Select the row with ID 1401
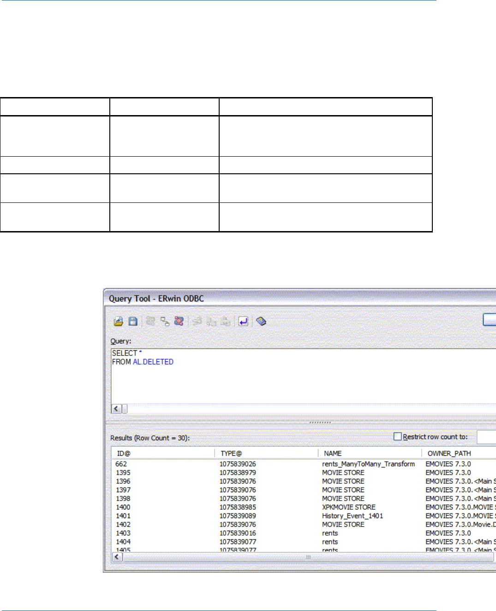Screen dimensions: 496x611 click(x=305, y=516)
